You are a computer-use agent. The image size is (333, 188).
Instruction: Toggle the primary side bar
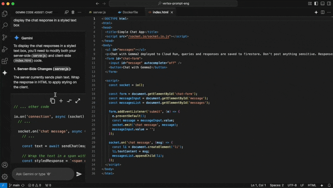pos(316,3)
